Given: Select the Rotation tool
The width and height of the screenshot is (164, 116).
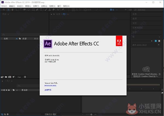Looking at the screenshot, I should (x=21, y=10).
